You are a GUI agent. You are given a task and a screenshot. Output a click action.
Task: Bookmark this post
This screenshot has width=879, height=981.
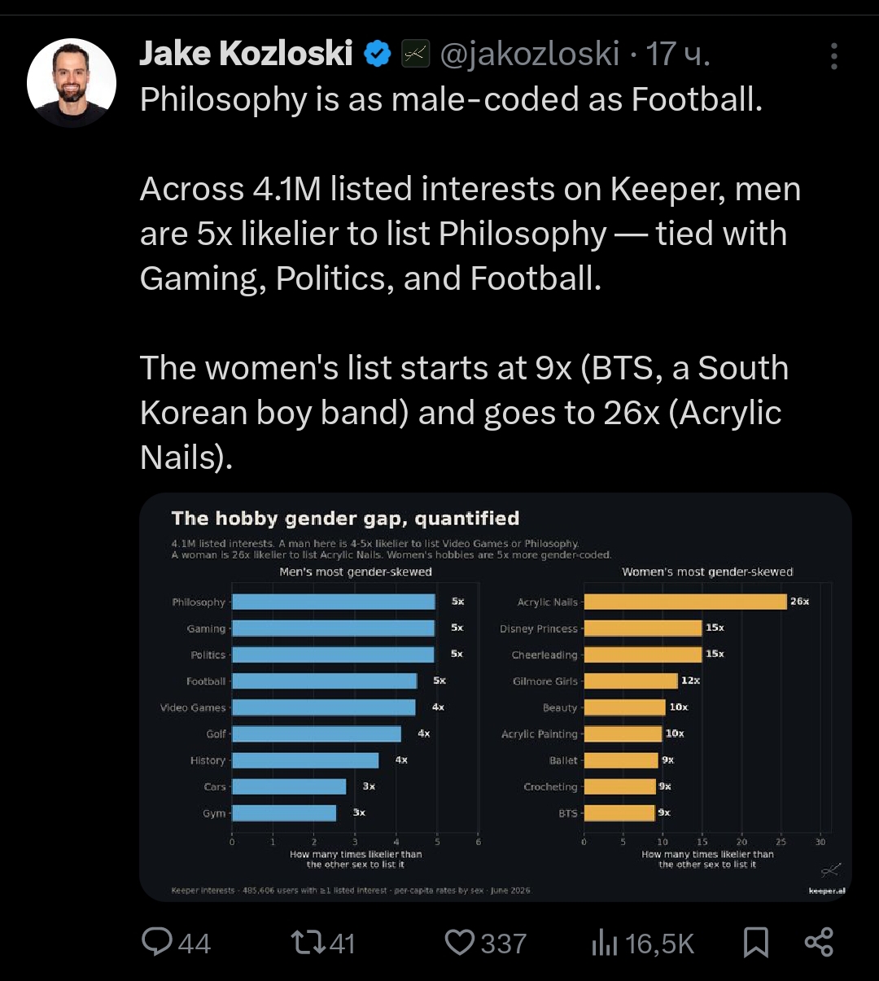click(756, 943)
